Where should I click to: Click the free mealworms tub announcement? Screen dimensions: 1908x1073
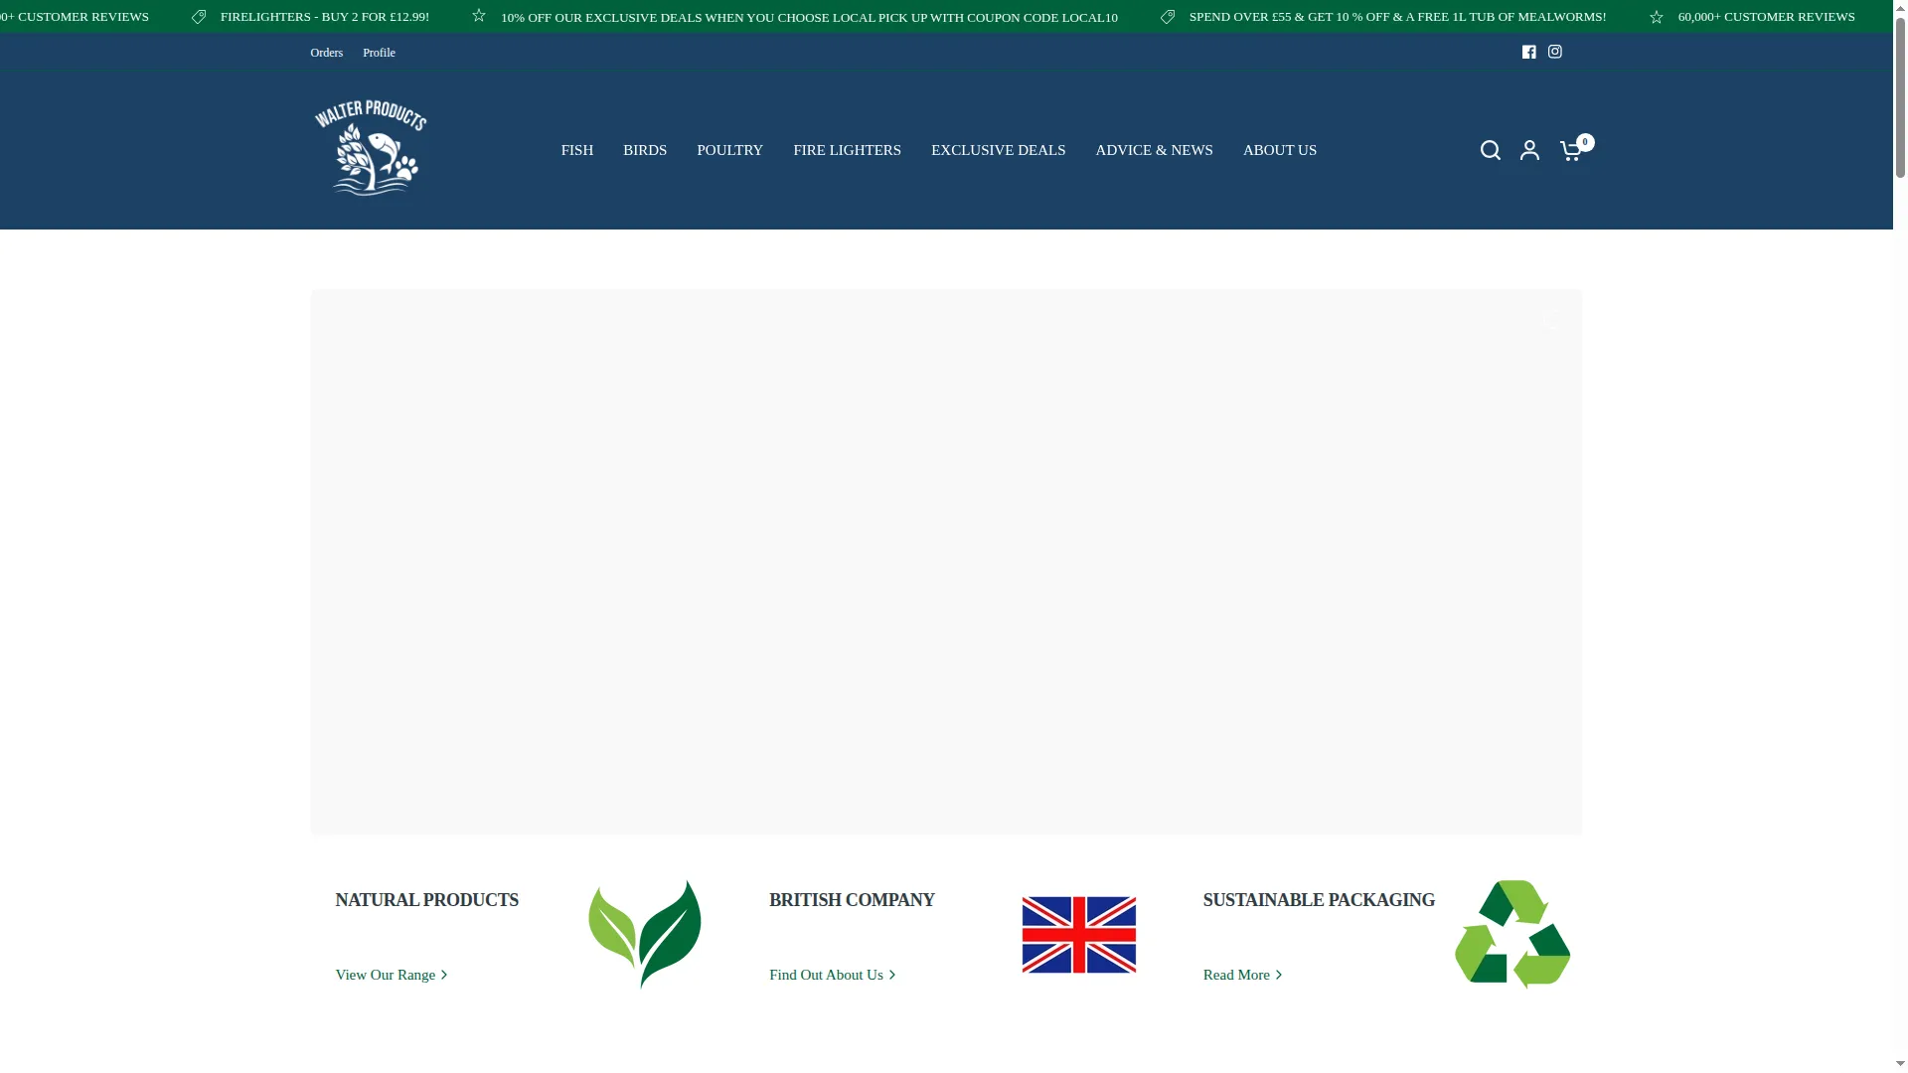tap(1397, 17)
